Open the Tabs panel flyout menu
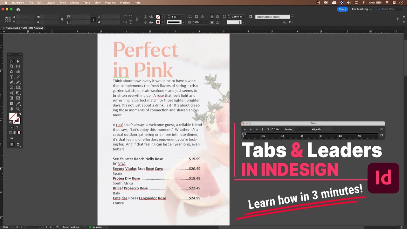This screenshot has height=229, width=407. 382,129
